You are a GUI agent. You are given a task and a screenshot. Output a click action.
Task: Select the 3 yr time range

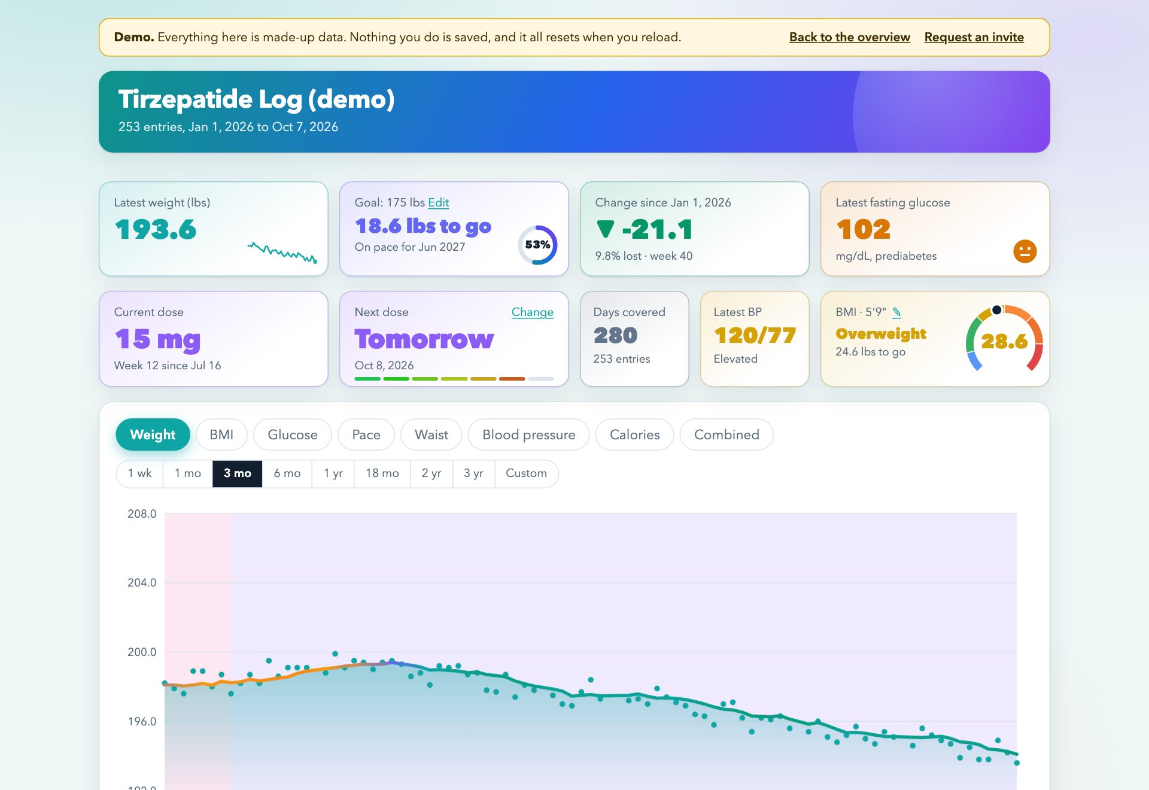[474, 473]
